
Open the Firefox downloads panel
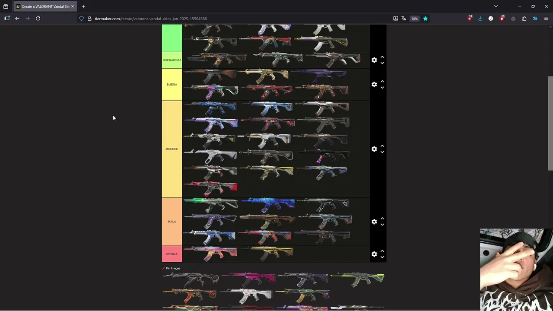tap(480, 19)
